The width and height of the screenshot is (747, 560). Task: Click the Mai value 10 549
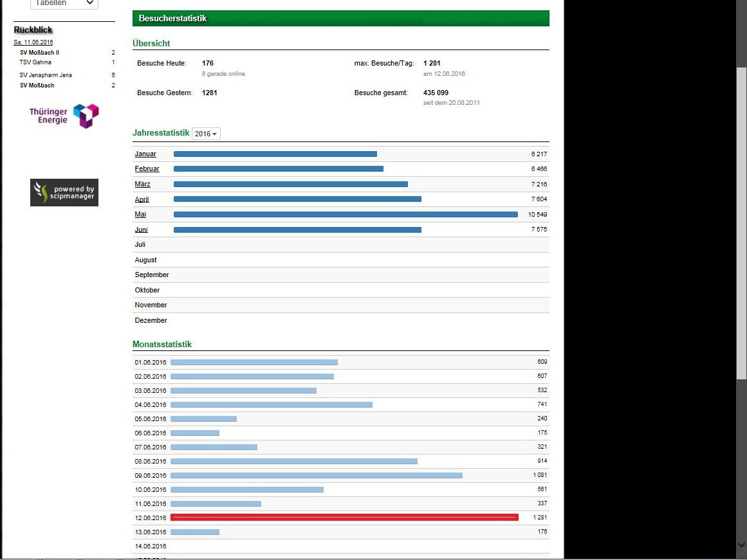tap(537, 215)
